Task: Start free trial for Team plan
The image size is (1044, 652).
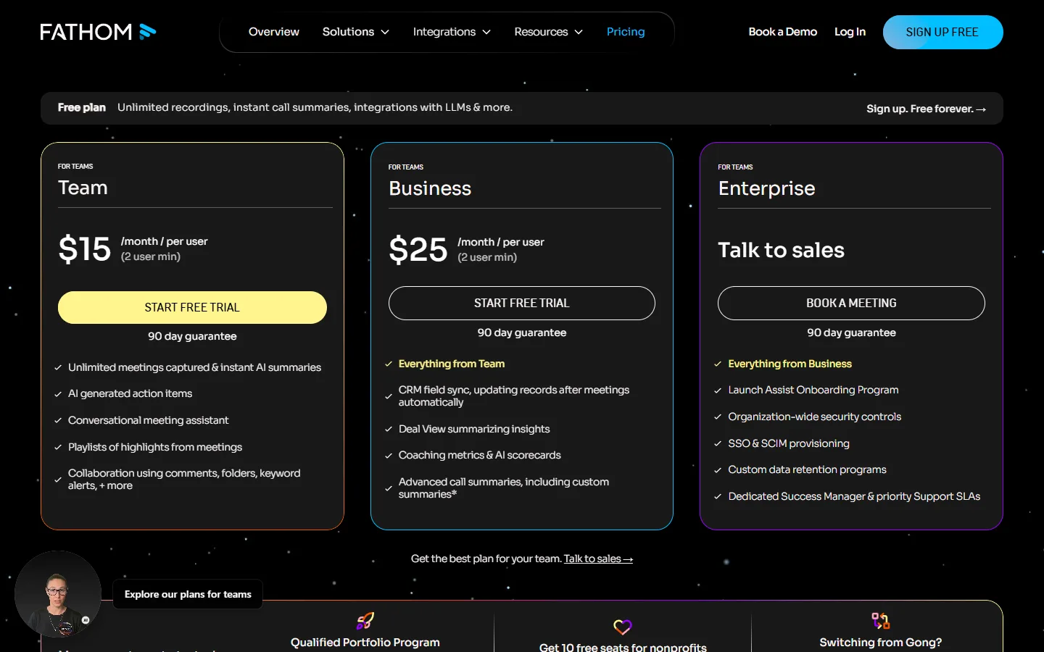Action: (x=192, y=307)
